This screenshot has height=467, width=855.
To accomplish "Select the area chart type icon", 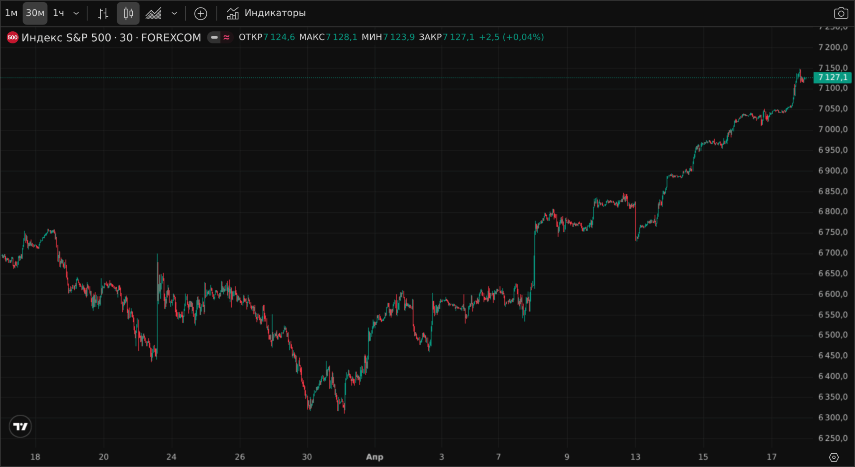I will [x=153, y=13].
